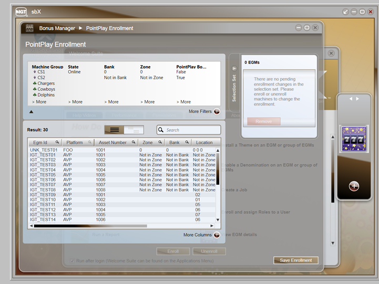The width and height of the screenshot is (379, 284).
Task: Click the Unenroll button
Action: [209, 251]
